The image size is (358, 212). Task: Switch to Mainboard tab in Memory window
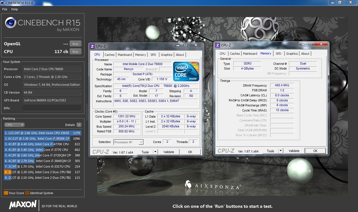click(x=250, y=54)
